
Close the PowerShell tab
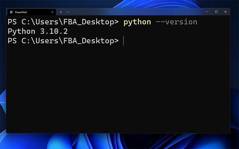click(x=52, y=12)
